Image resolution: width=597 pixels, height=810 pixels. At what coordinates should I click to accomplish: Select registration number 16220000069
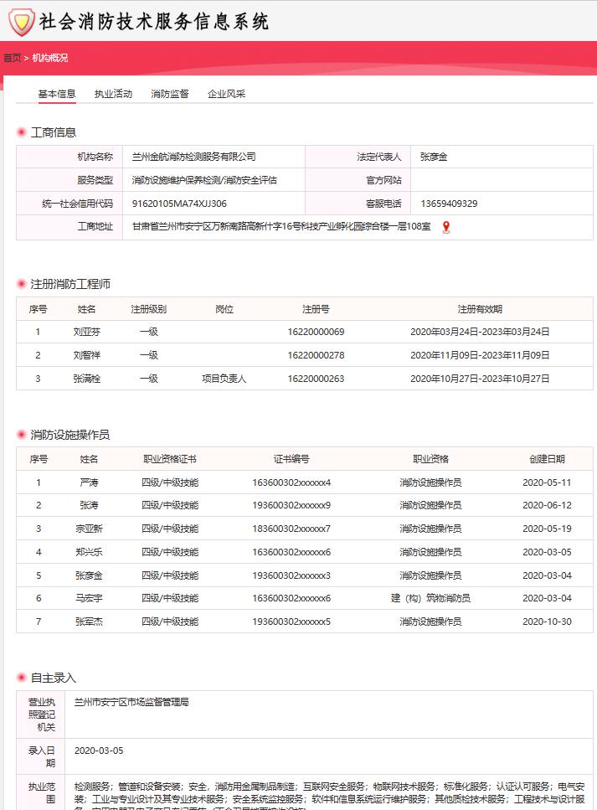(316, 332)
